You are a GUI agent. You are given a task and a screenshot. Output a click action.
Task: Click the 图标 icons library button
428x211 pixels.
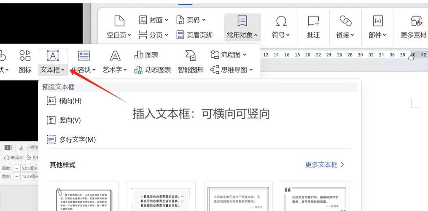pos(25,62)
